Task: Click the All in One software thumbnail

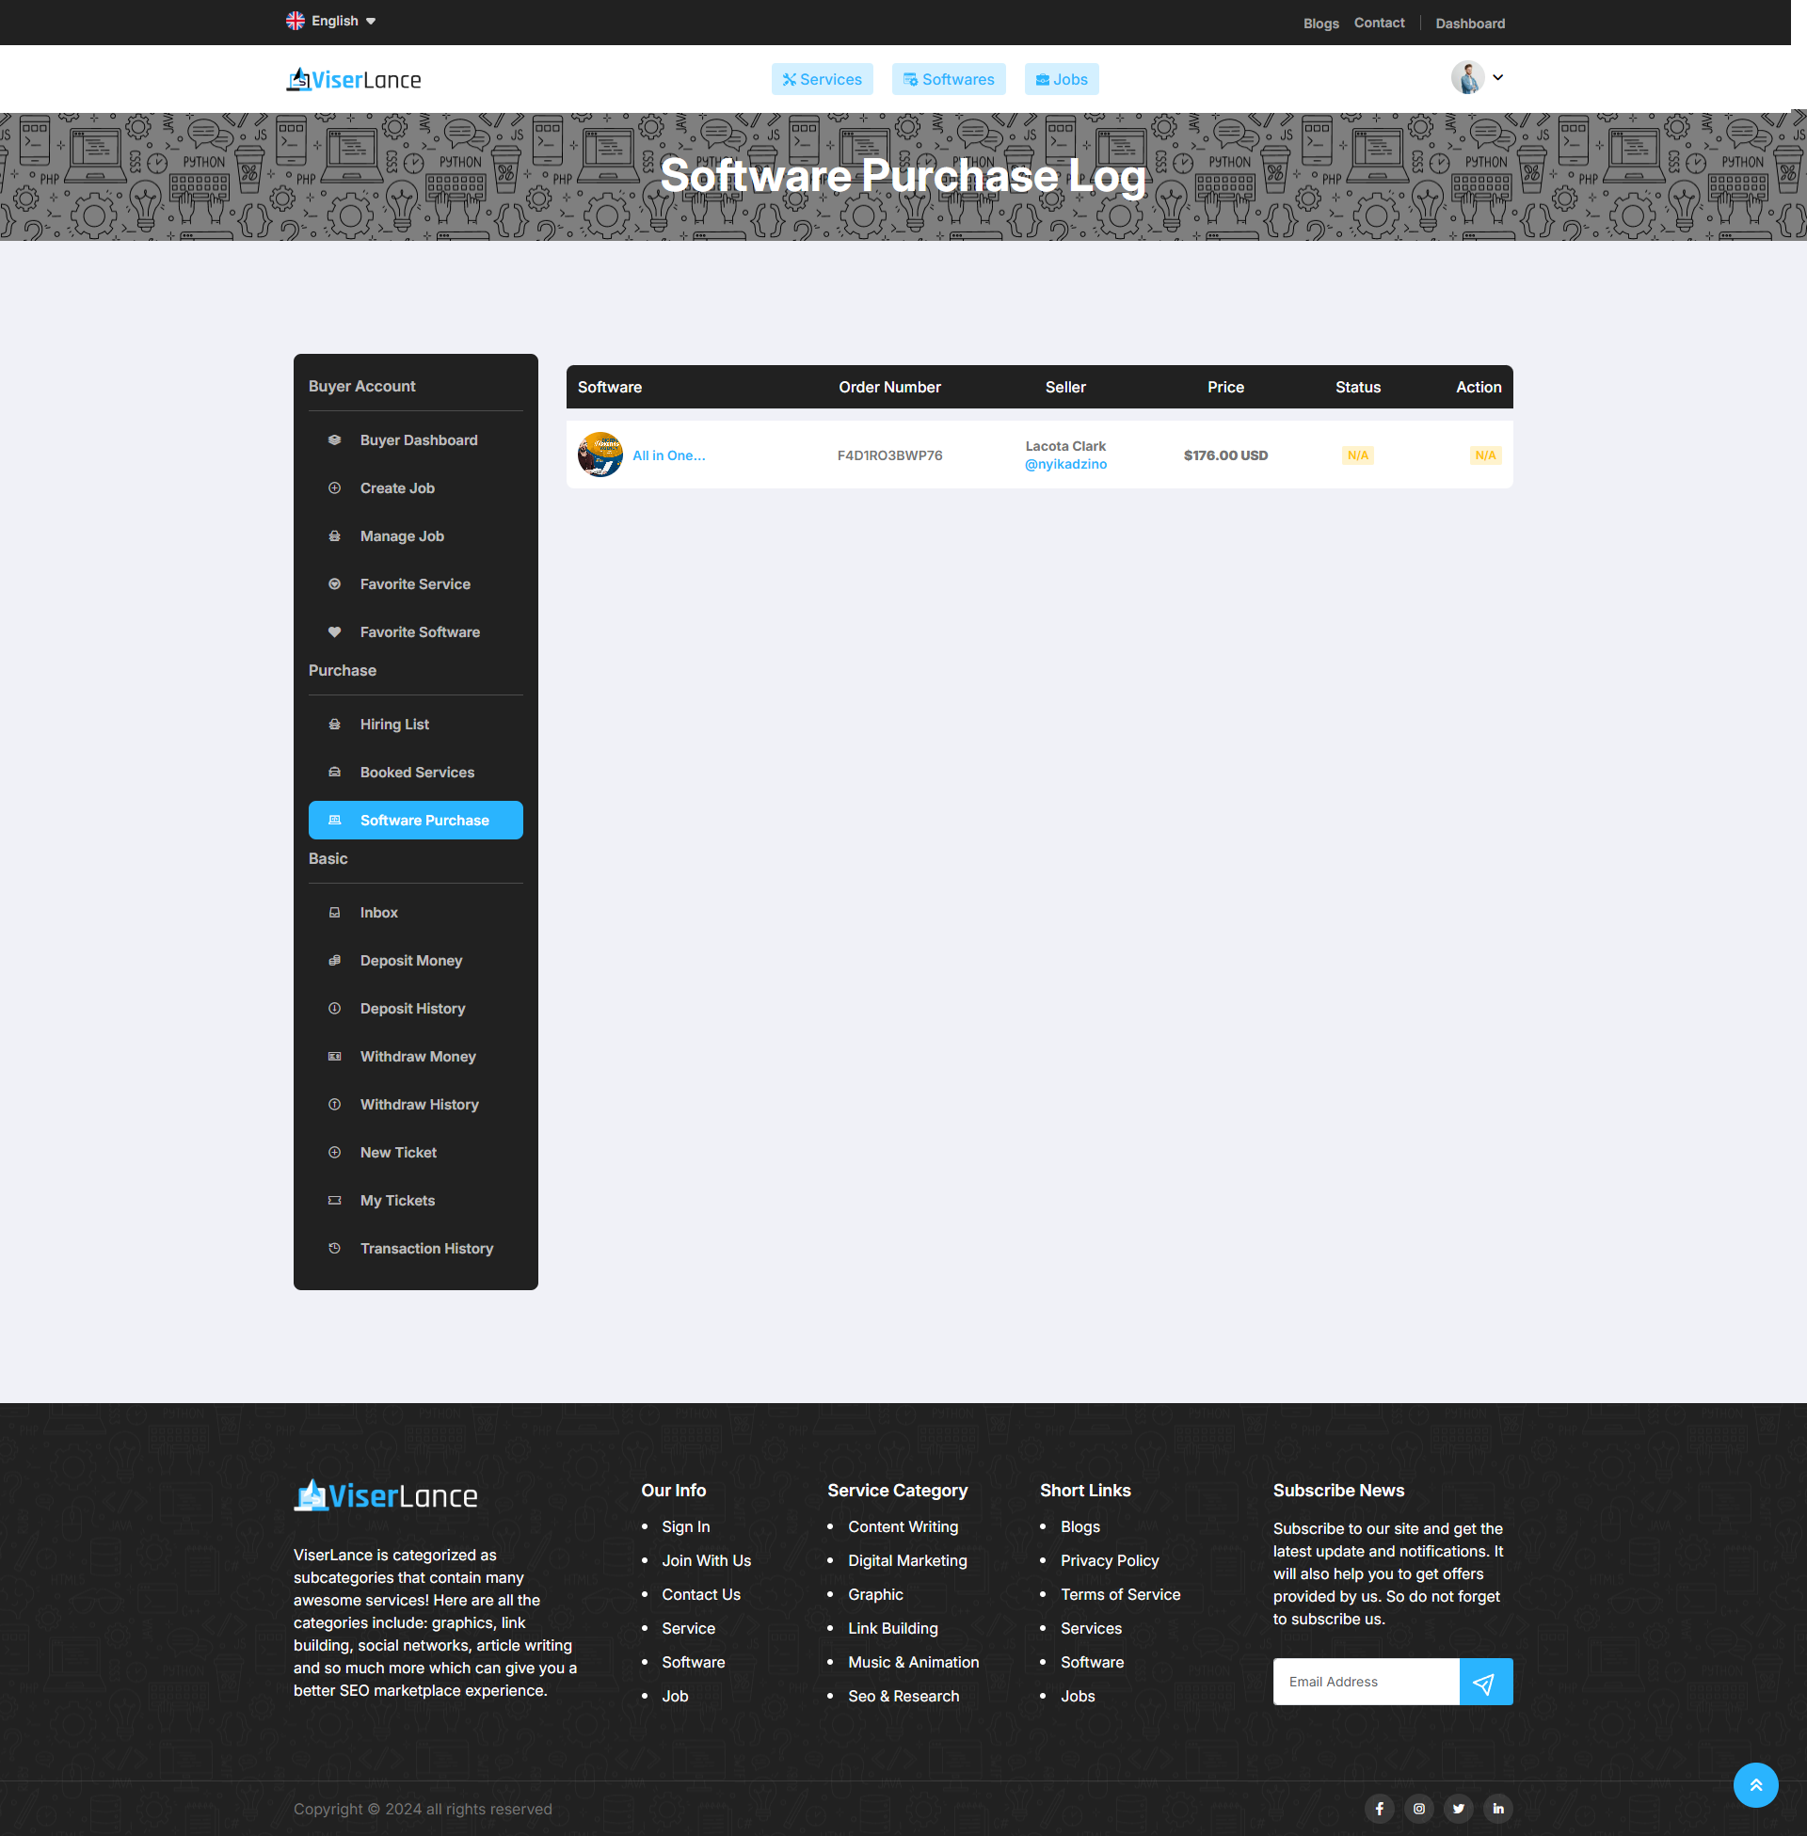Action: click(600, 455)
